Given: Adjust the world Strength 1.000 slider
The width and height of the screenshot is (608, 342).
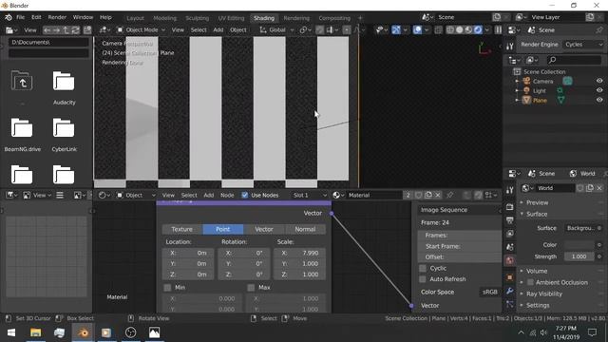Looking at the screenshot, I should 579,256.
